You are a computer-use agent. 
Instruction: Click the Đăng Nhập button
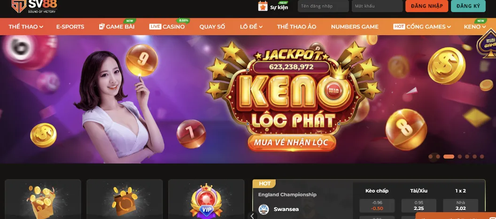(427, 6)
